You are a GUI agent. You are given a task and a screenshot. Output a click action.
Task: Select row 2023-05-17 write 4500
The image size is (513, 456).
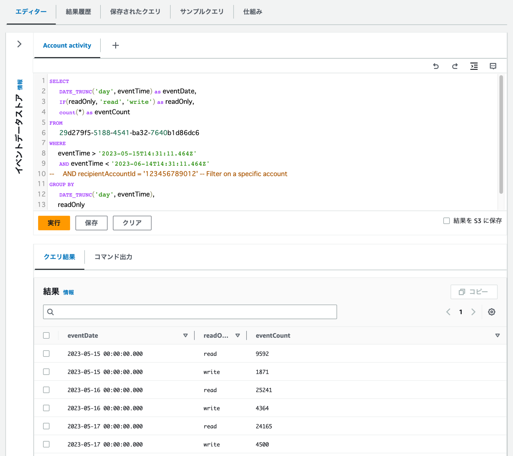pos(46,444)
